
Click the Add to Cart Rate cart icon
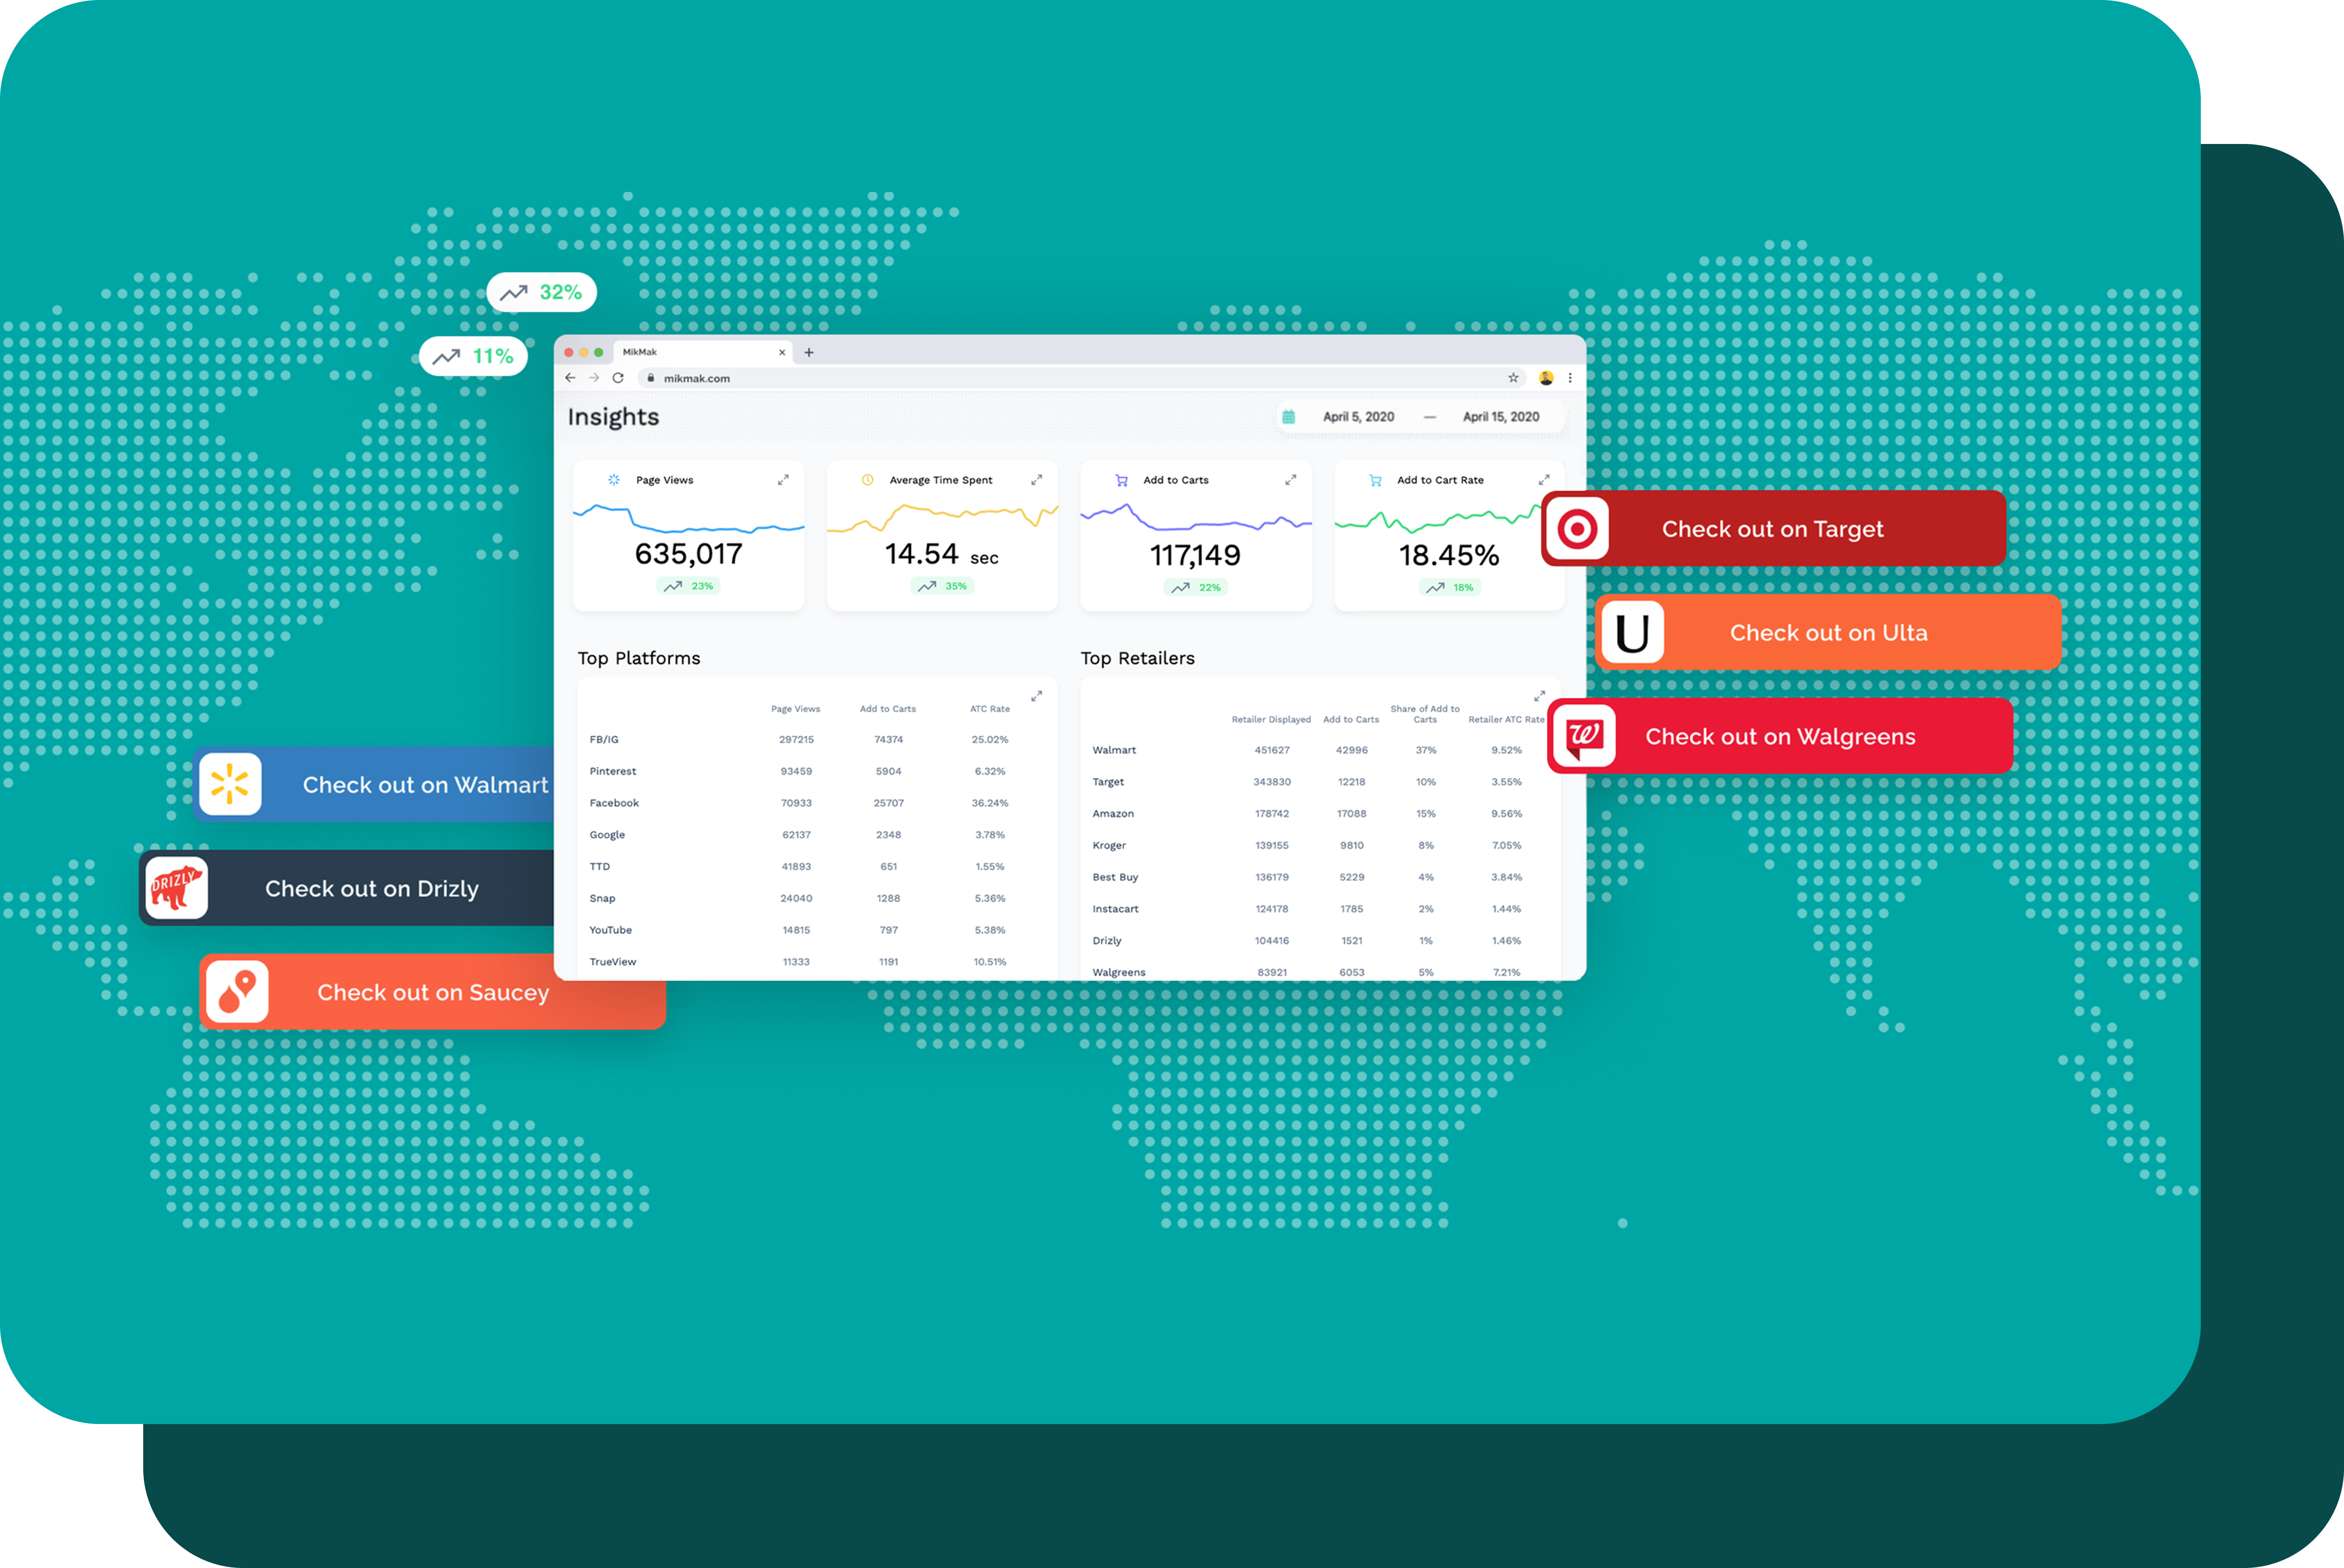(x=1376, y=480)
